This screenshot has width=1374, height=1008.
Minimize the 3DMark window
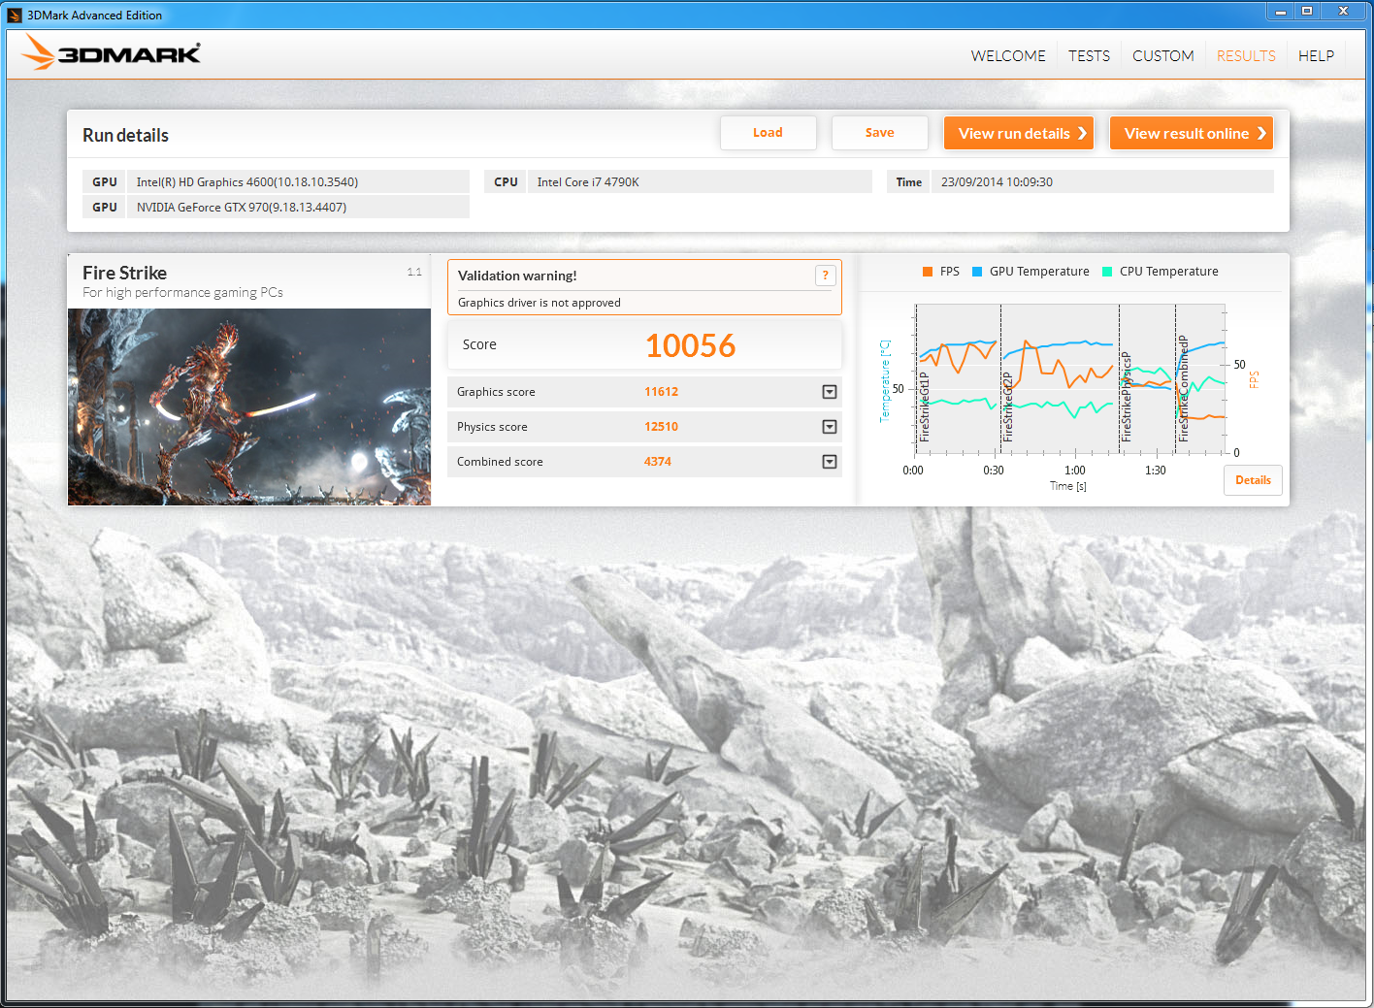[1280, 11]
